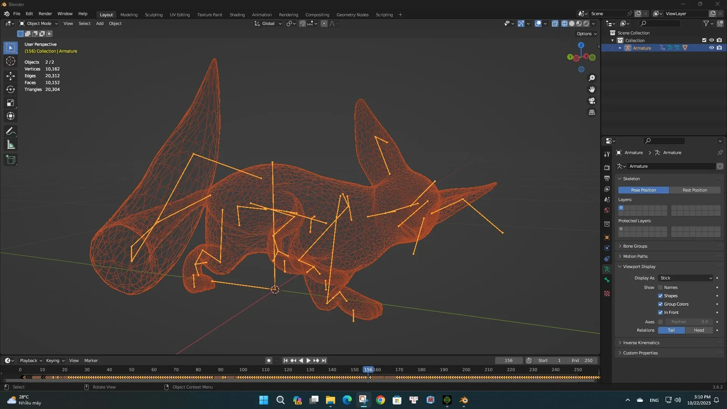Switch to the Sculpting workspace tab
The width and height of the screenshot is (727, 409).
tap(153, 14)
